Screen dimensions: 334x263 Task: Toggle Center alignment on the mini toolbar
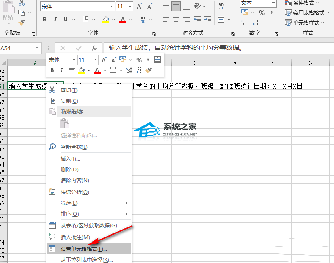tap(72, 70)
